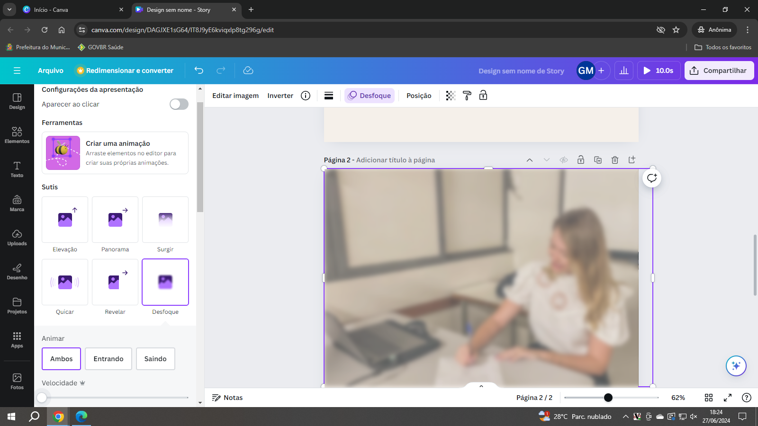This screenshot has width=758, height=426.
Task: Open Notas panel
Action: [227, 398]
